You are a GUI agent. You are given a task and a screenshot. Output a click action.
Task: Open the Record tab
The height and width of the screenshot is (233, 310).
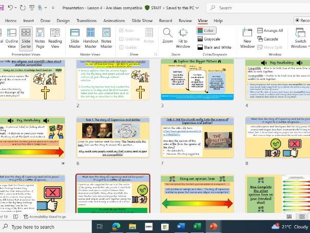[x=165, y=21]
